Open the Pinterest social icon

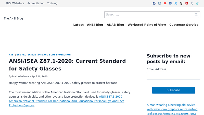tap(187, 3)
